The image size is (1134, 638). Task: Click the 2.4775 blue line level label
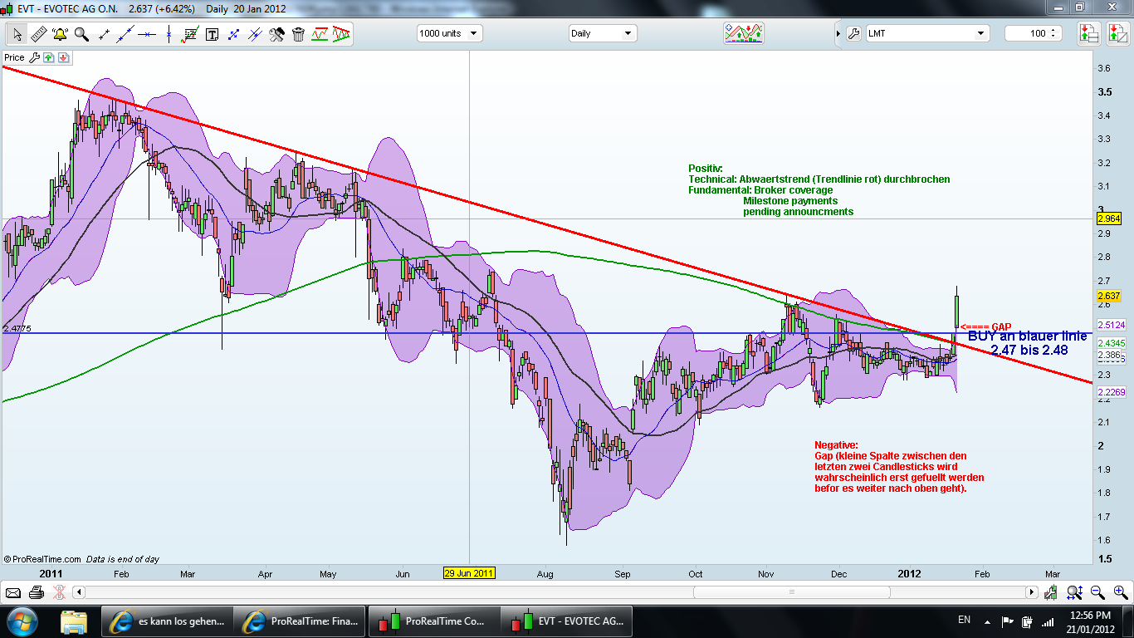point(17,329)
